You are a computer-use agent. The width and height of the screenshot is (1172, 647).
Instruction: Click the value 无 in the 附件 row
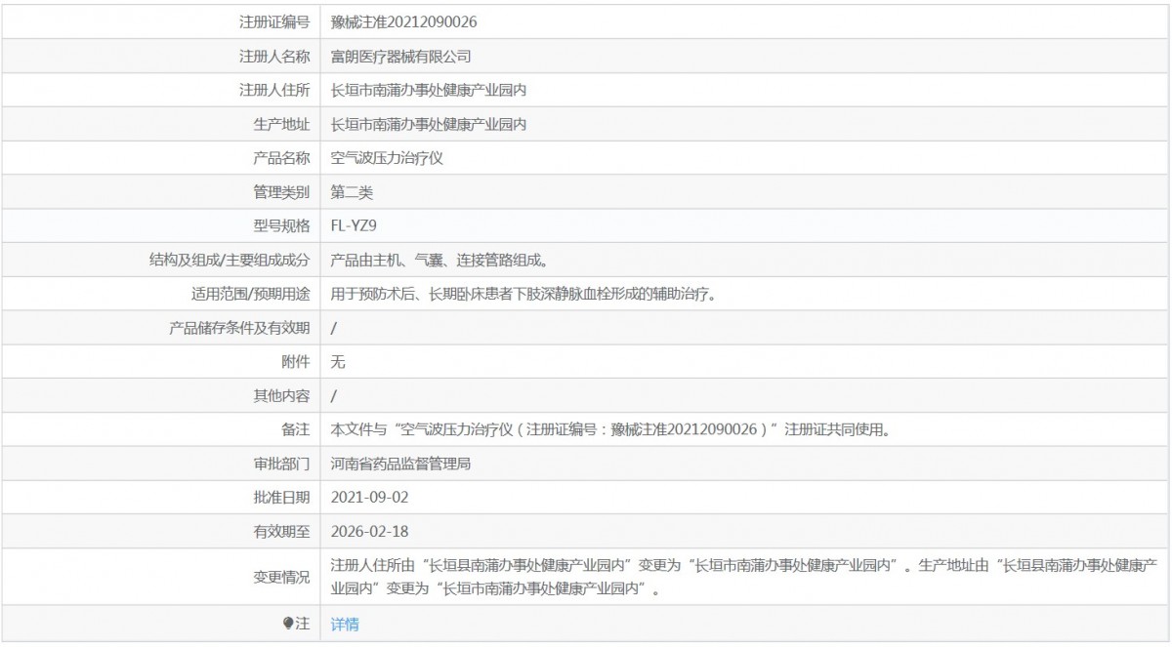(x=338, y=362)
